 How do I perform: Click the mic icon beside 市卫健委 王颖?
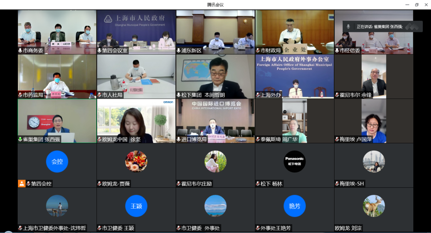click(100, 228)
